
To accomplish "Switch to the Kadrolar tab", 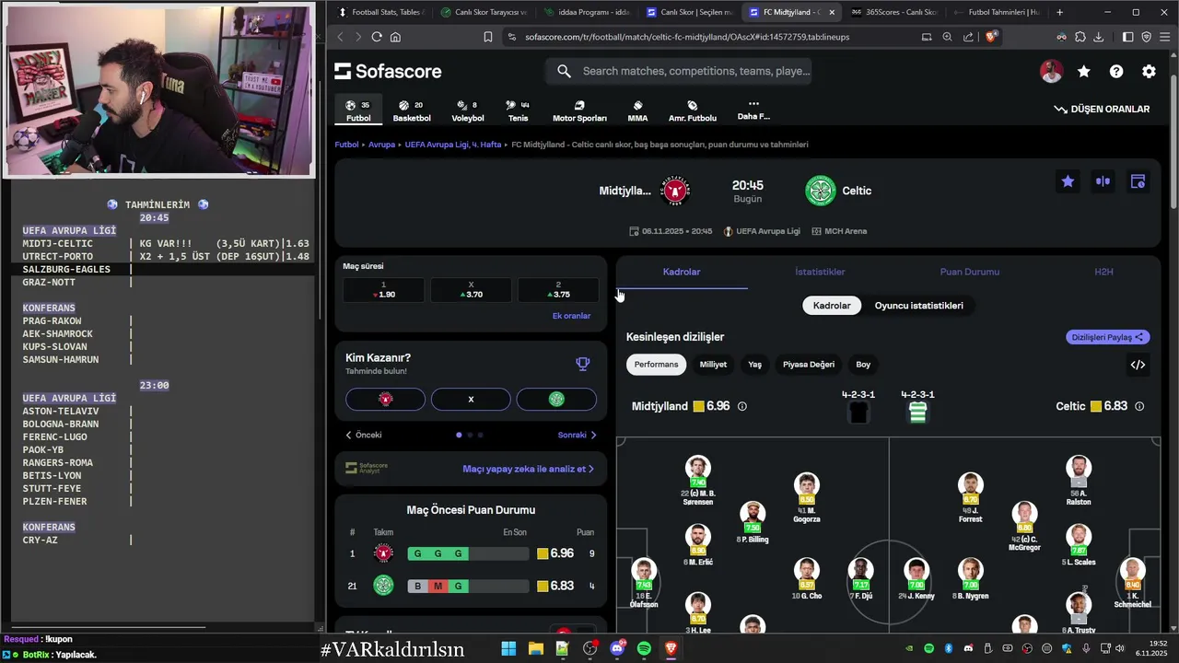I will point(682,272).
